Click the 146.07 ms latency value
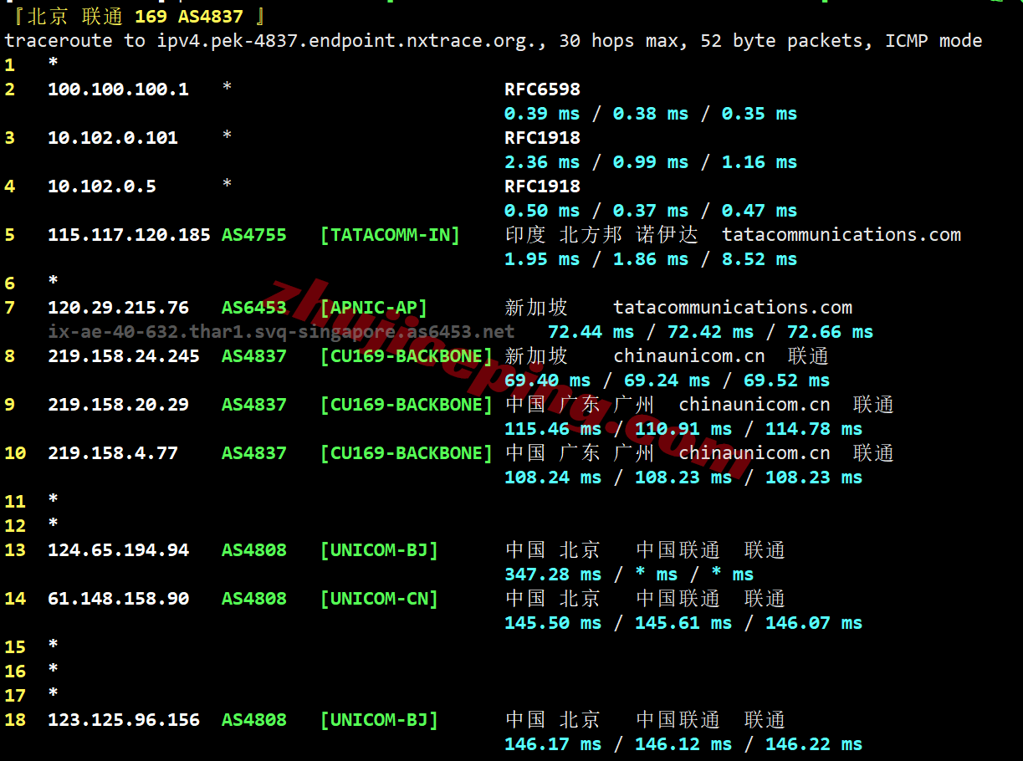 [814, 622]
